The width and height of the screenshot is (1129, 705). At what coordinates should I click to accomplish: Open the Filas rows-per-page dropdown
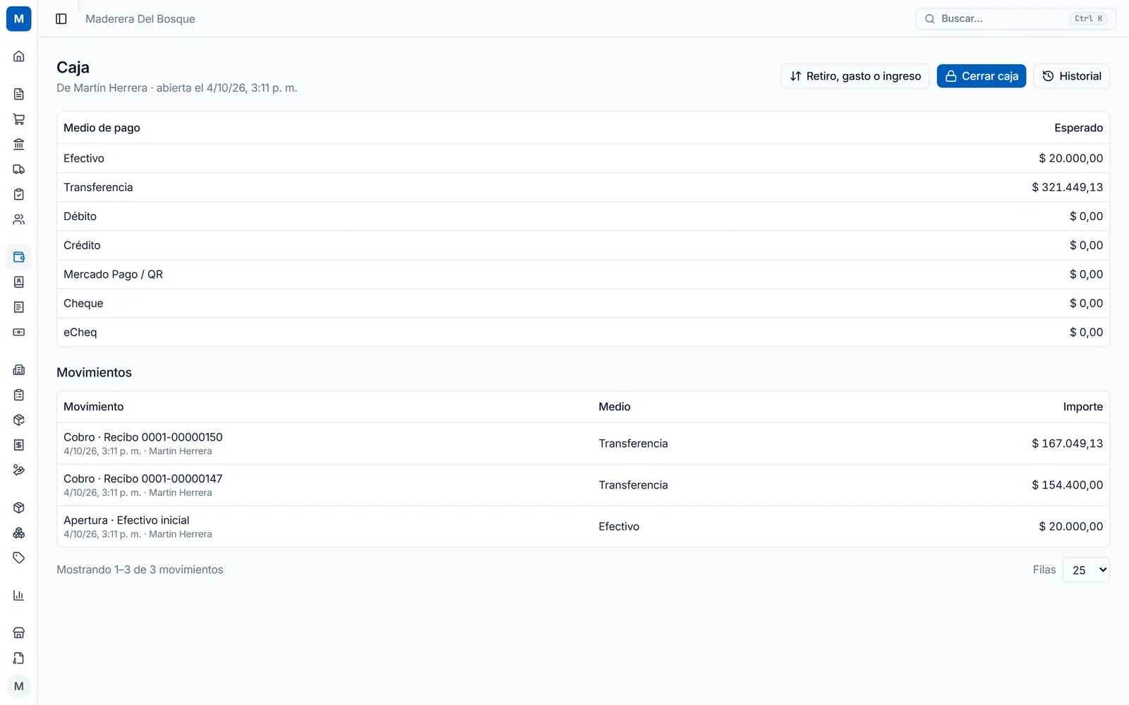pyautogui.click(x=1086, y=570)
